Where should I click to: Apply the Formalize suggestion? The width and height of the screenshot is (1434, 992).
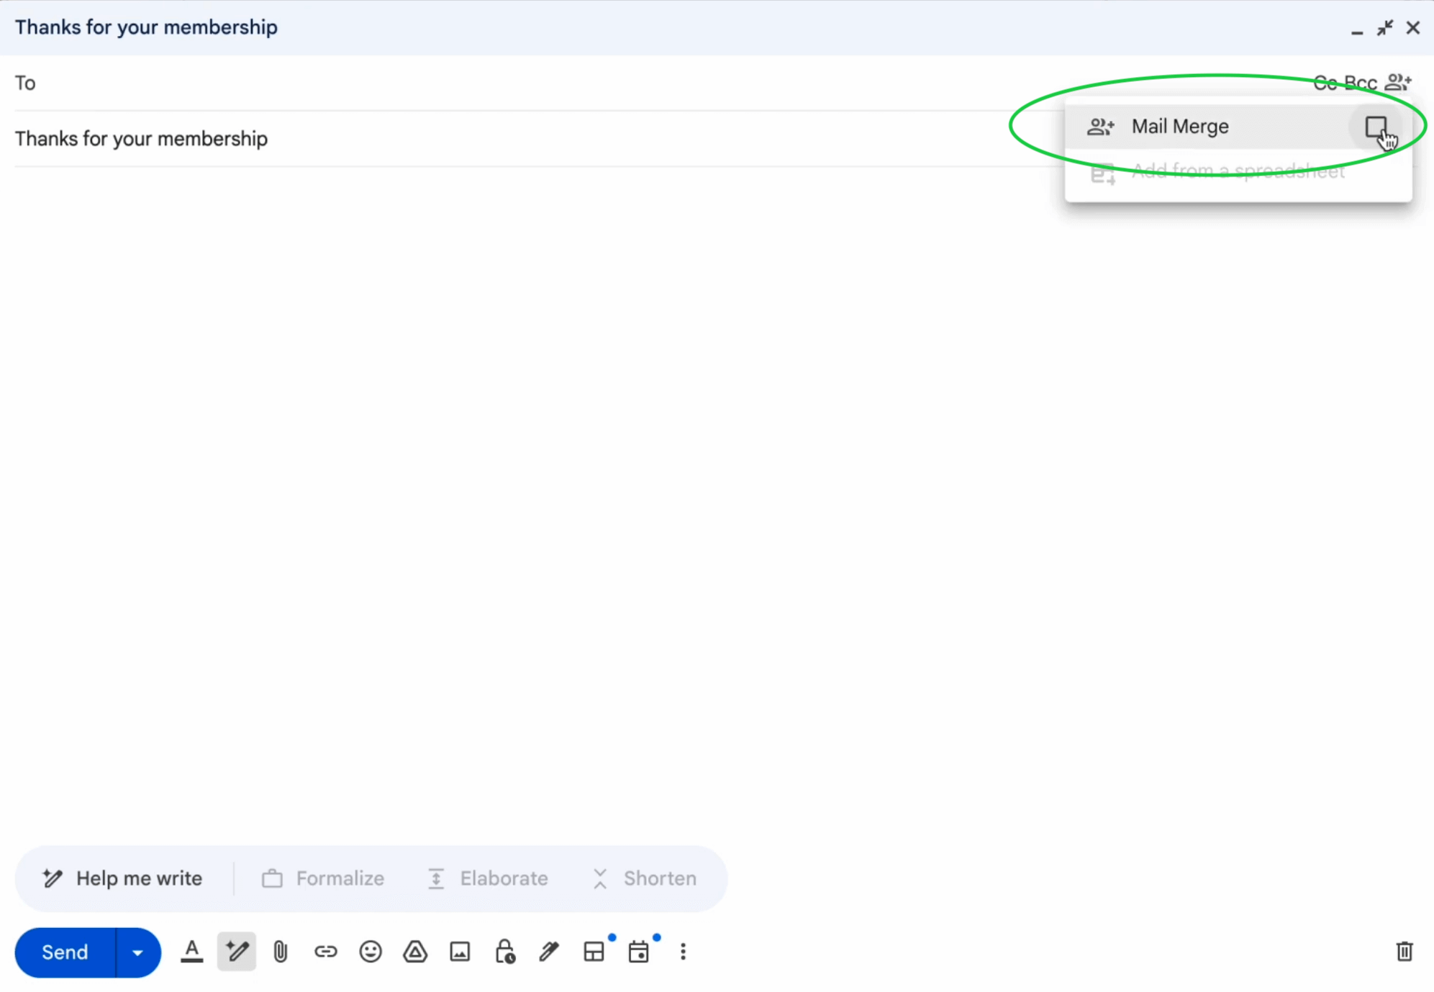323,878
